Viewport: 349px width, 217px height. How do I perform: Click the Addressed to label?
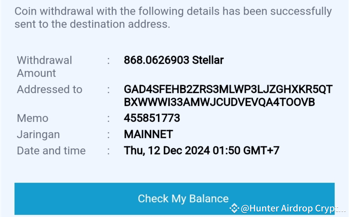pyautogui.click(x=50, y=89)
